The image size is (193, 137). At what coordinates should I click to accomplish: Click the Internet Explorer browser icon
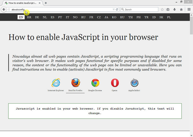click(x=56, y=83)
